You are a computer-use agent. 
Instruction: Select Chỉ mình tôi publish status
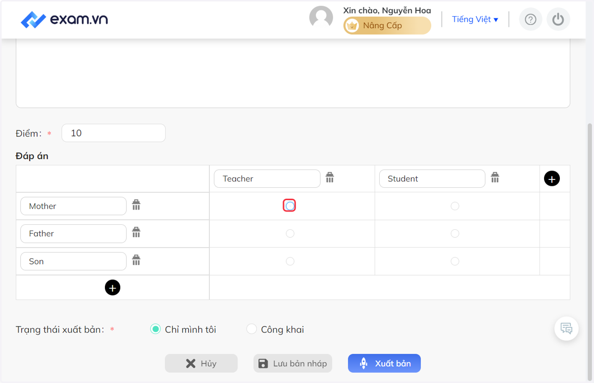184,329
